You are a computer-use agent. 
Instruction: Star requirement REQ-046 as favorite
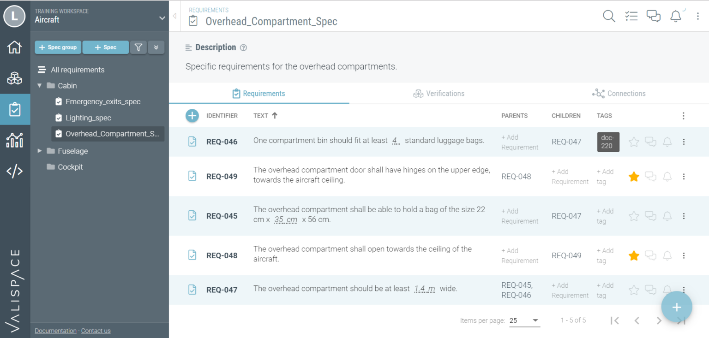(633, 142)
